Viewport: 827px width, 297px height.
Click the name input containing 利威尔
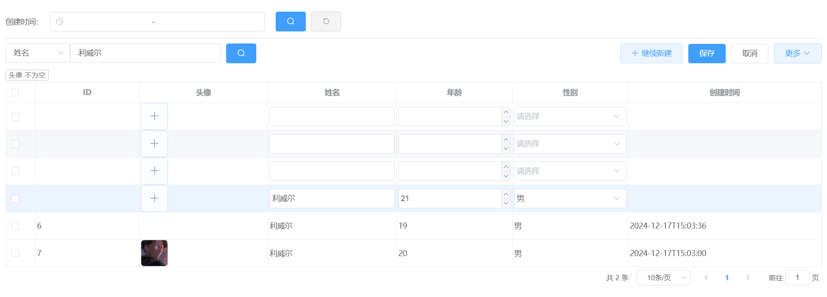(332, 198)
